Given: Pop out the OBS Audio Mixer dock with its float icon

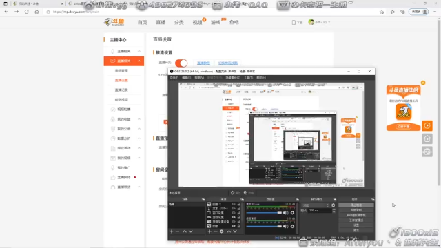Looking at the screenshot, I should (x=297, y=199).
